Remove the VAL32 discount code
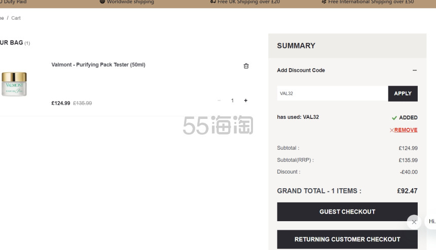Viewport: 436px width, 250px height. [406, 130]
